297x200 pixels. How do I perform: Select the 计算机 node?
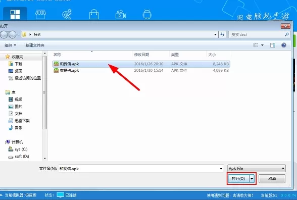tap(14, 142)
